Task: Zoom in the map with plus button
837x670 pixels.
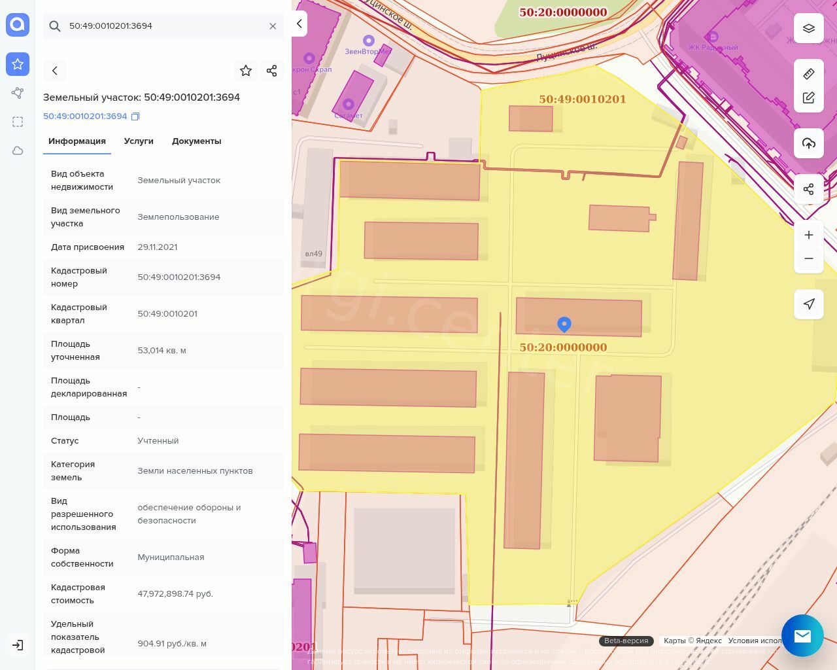Action: point(809,235)
